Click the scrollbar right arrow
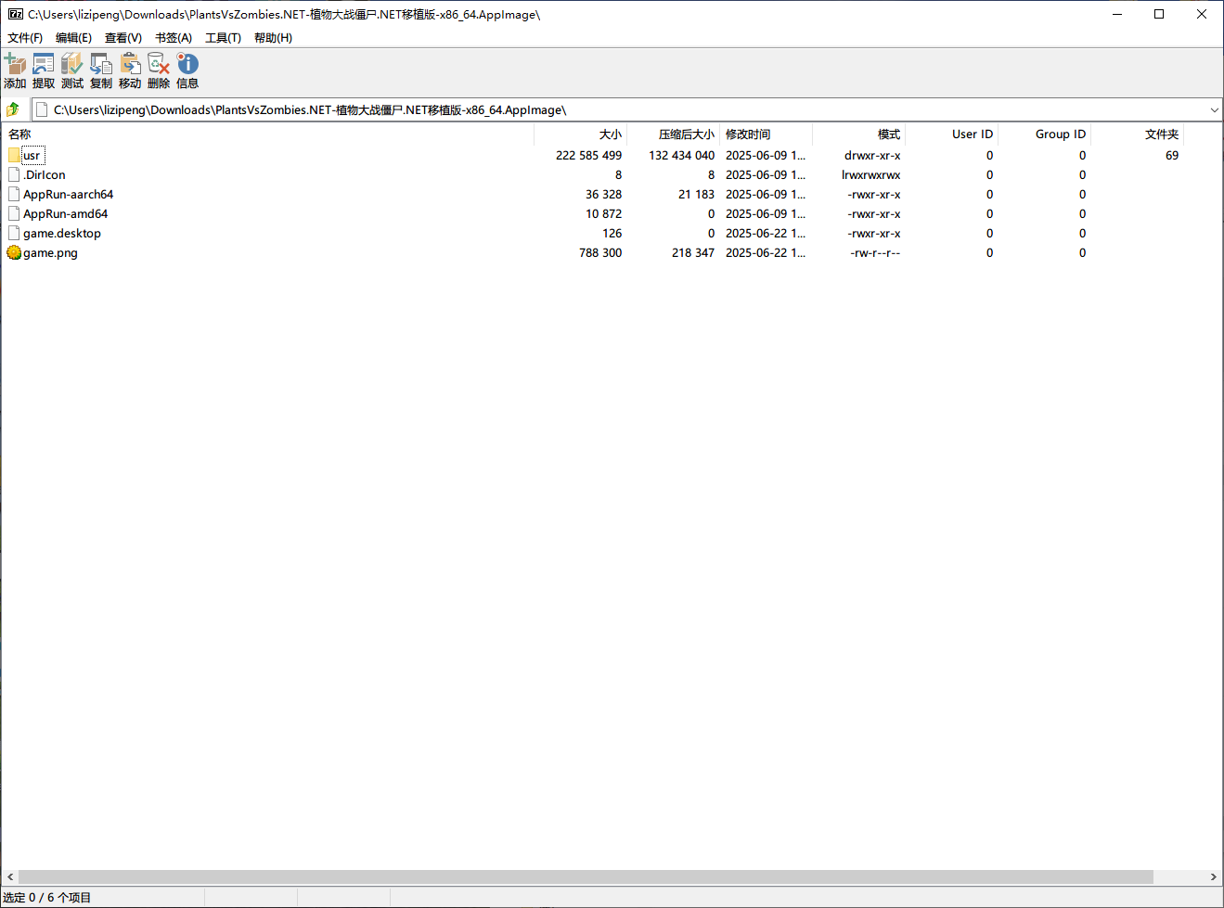Viewport: 1224px width, 908px height. tap(1213, 876)
